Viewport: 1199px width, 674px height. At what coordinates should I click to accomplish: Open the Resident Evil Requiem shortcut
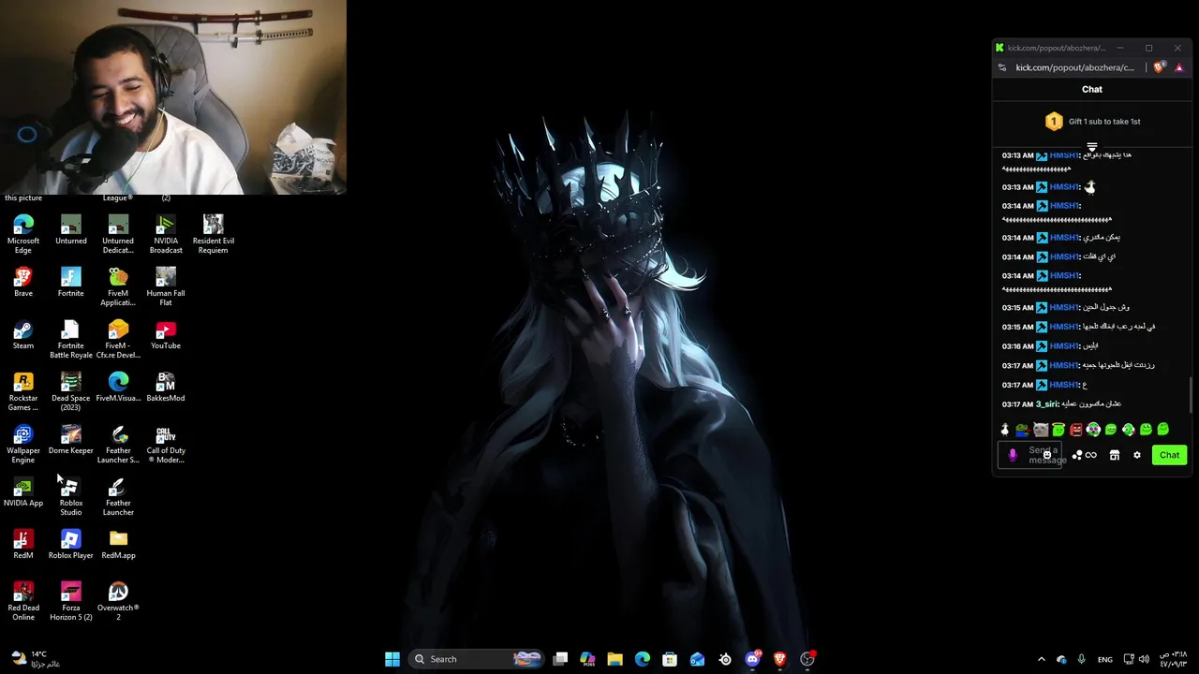[213, 234]
